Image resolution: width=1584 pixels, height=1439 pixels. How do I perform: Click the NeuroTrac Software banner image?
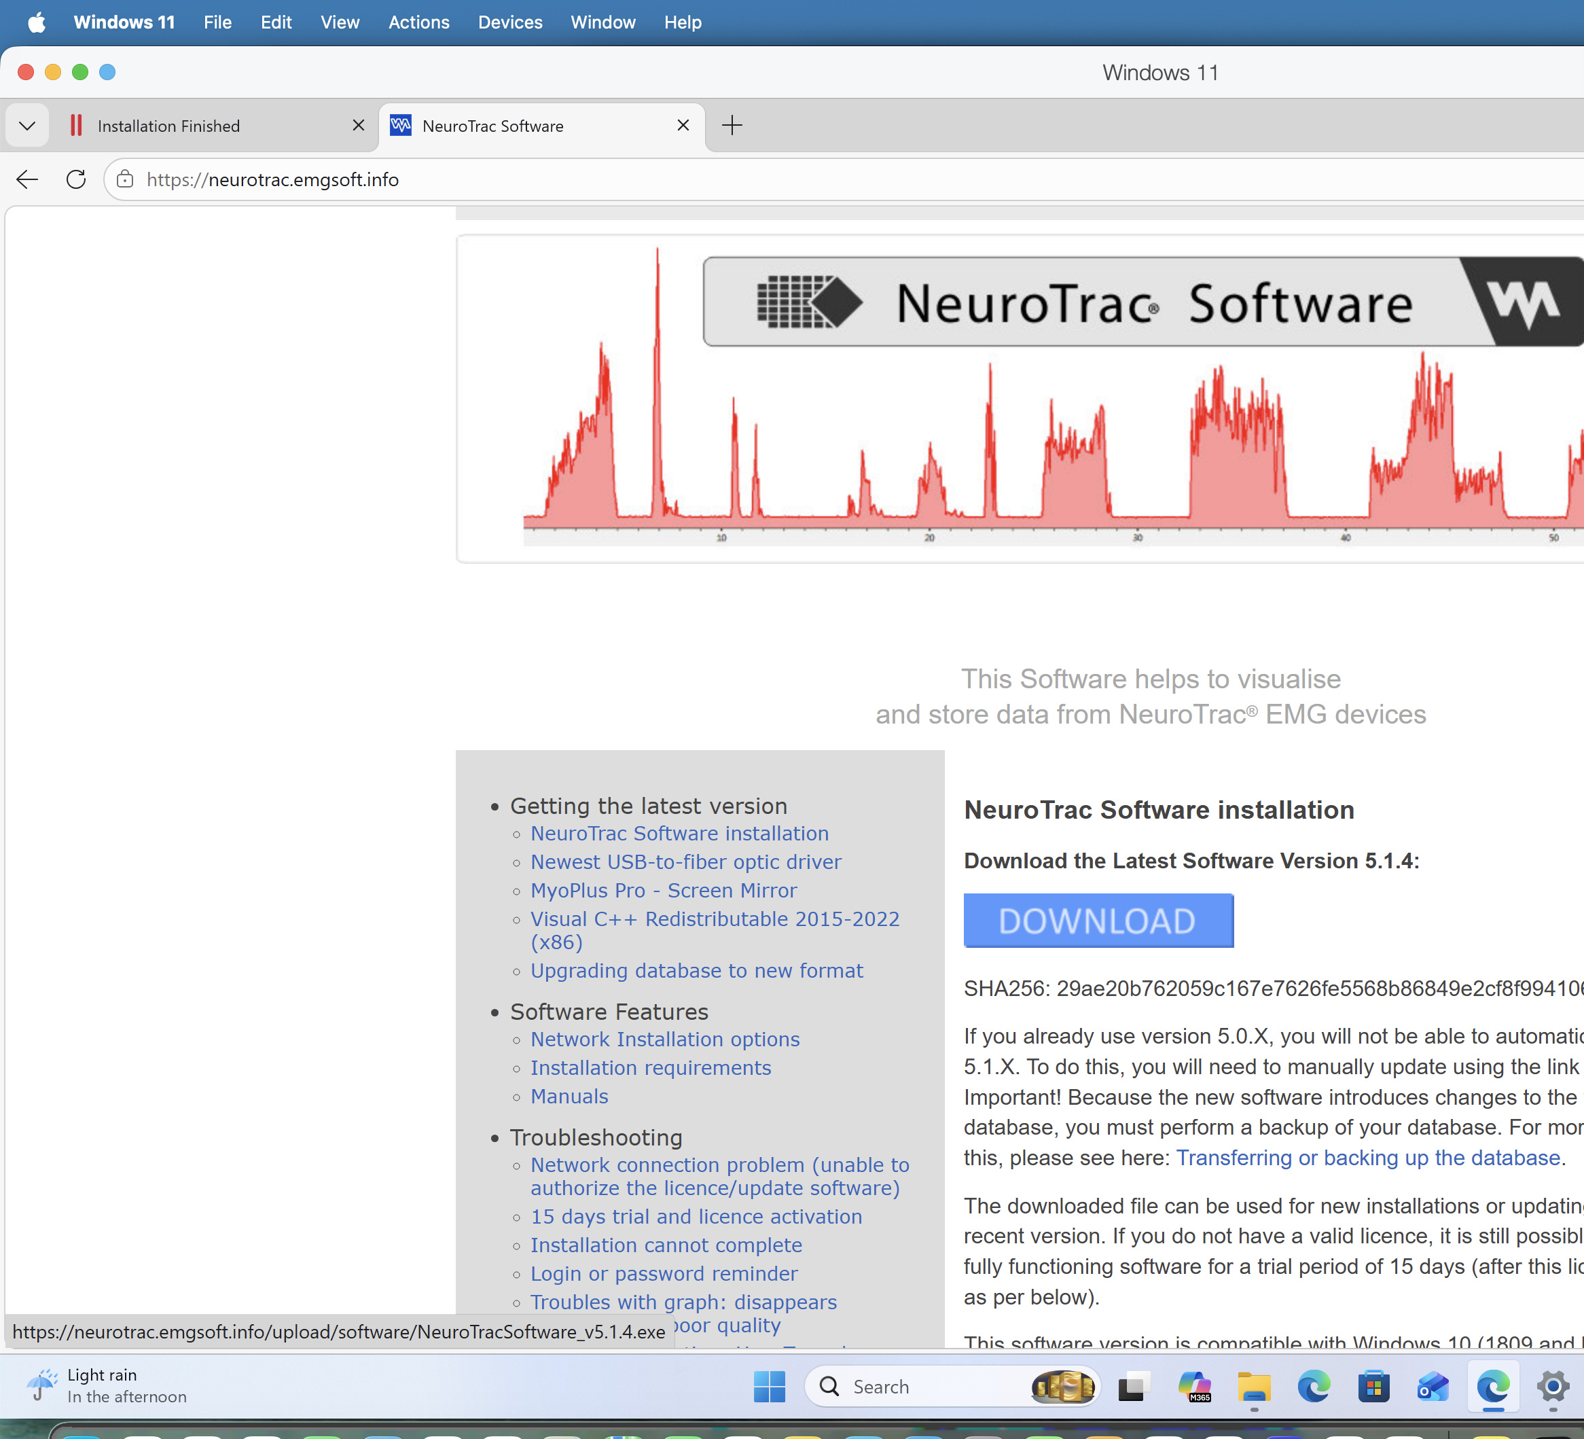click(x=1020, y=398)
